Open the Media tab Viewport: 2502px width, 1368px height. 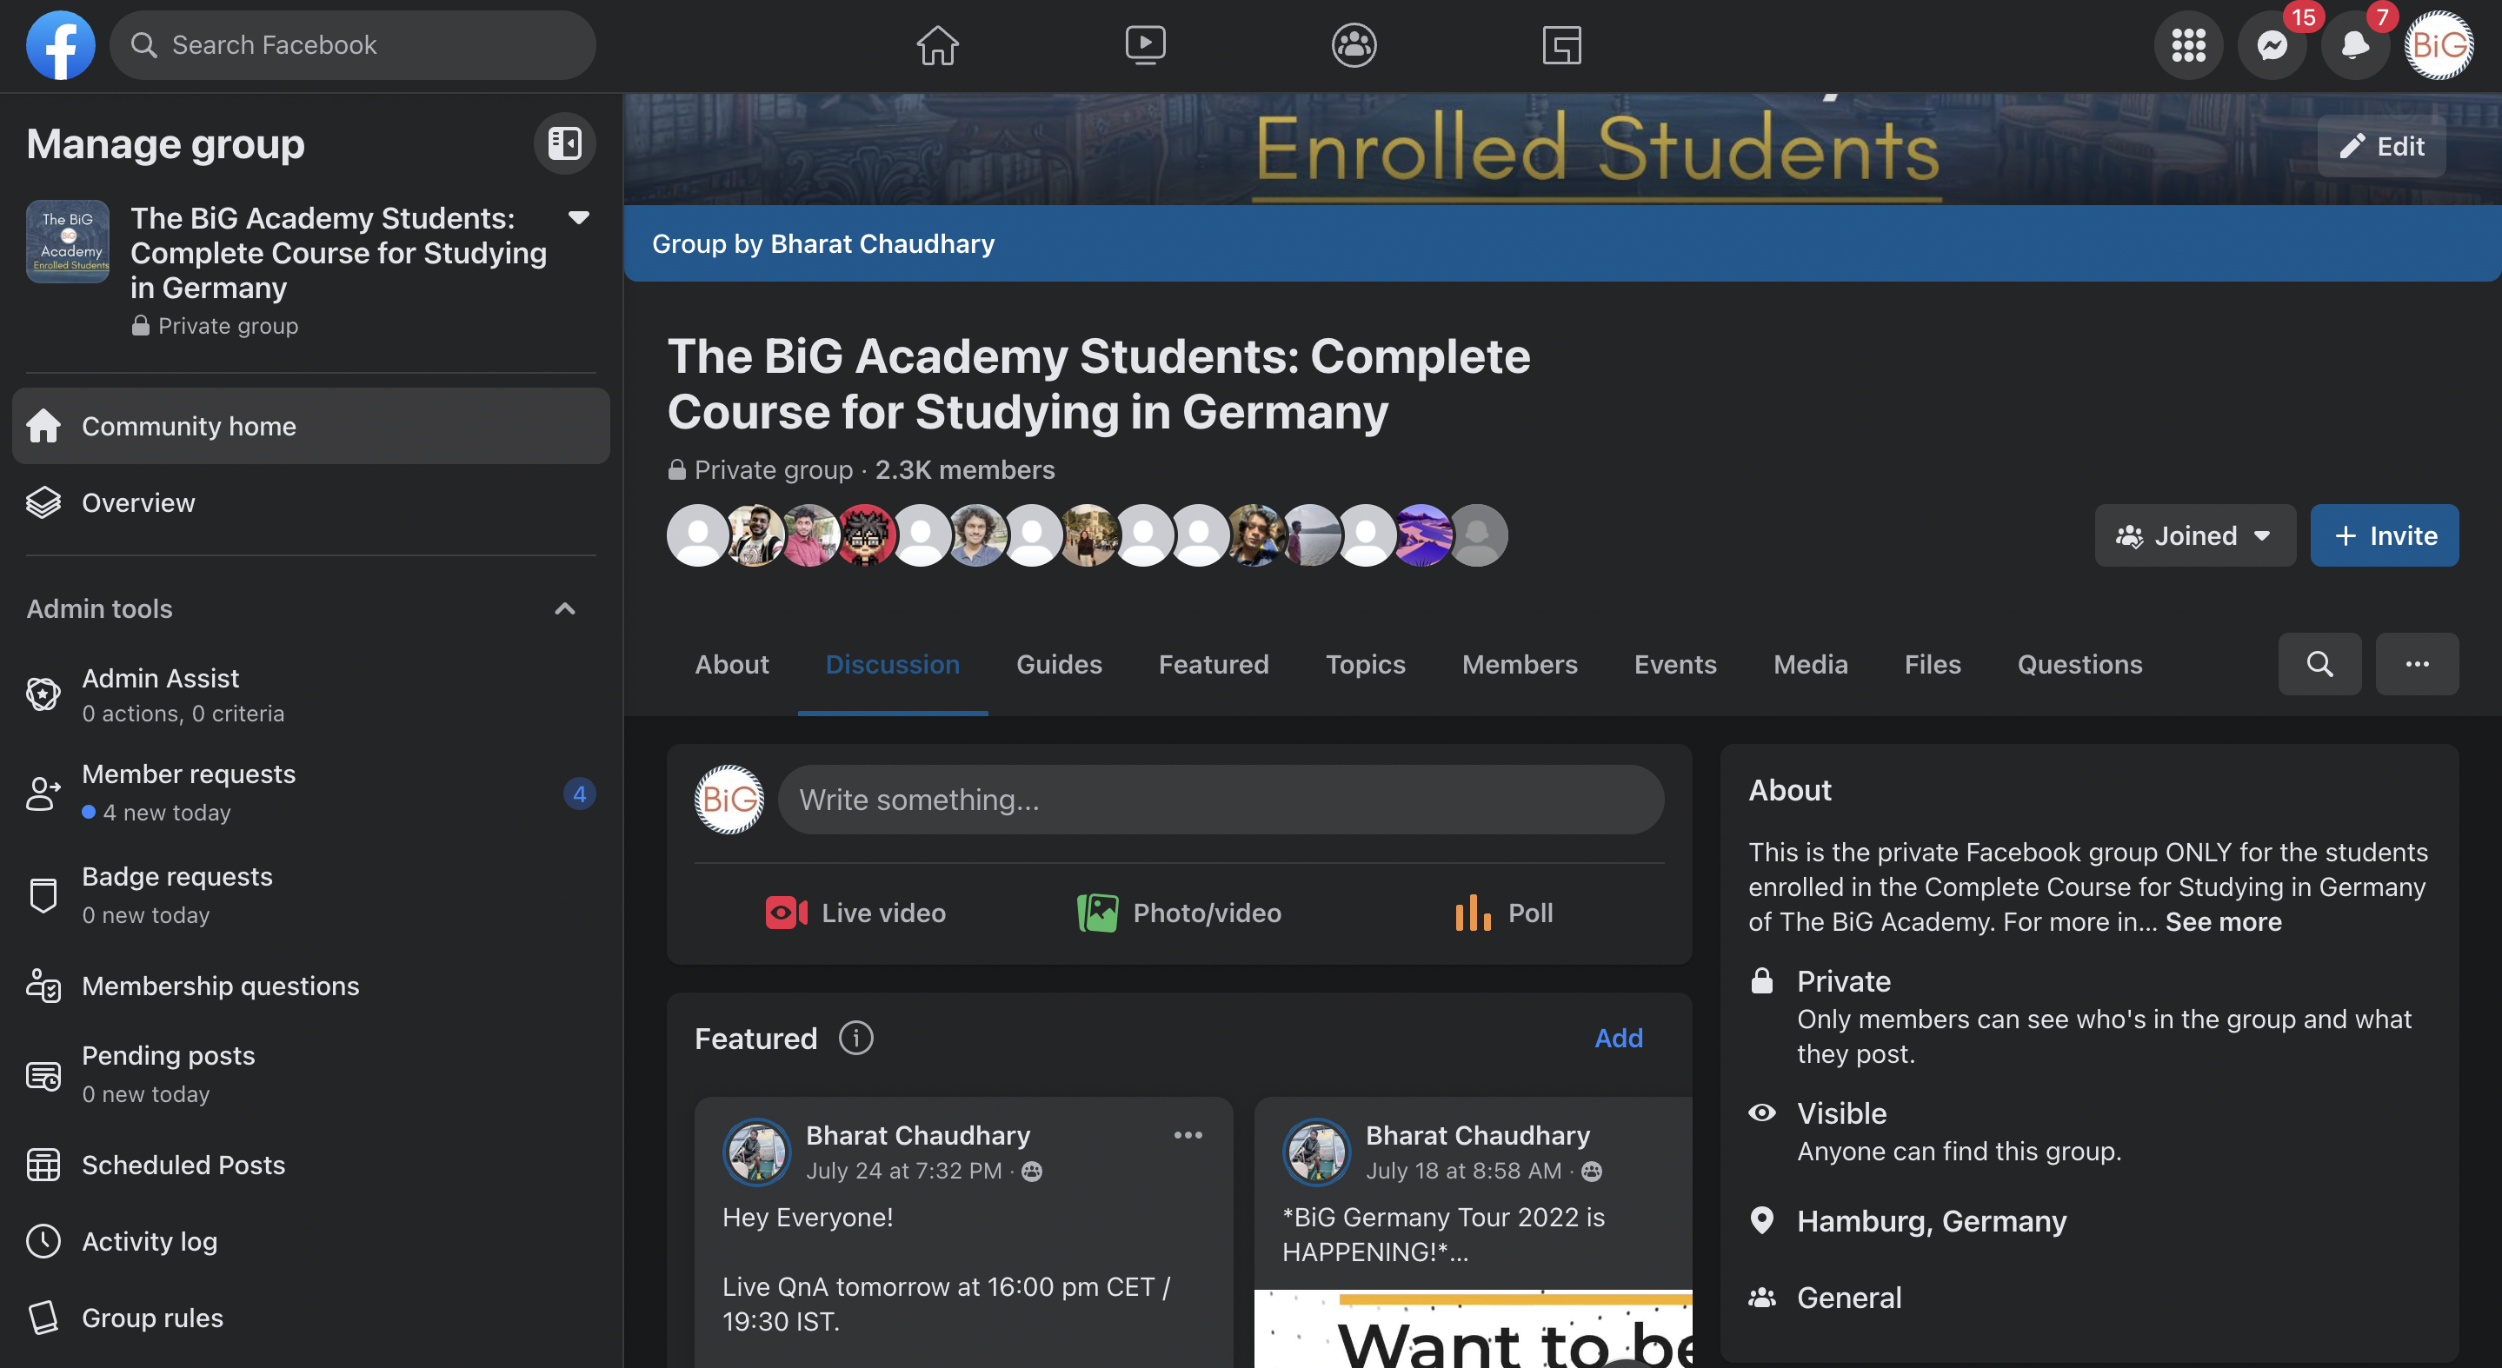point(1809,664)
